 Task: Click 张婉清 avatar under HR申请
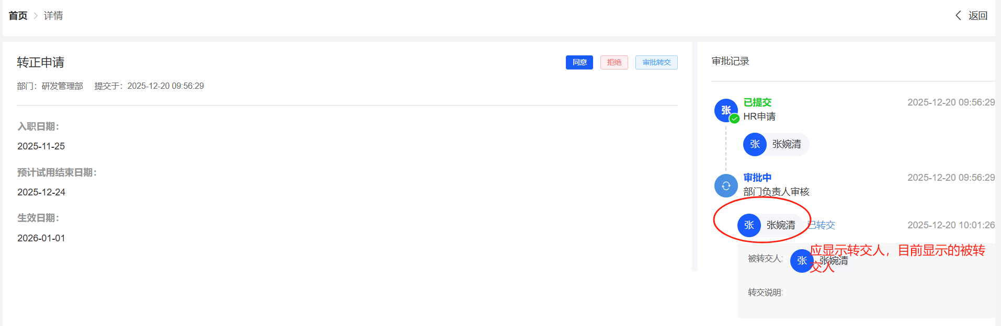coord(755,144)
